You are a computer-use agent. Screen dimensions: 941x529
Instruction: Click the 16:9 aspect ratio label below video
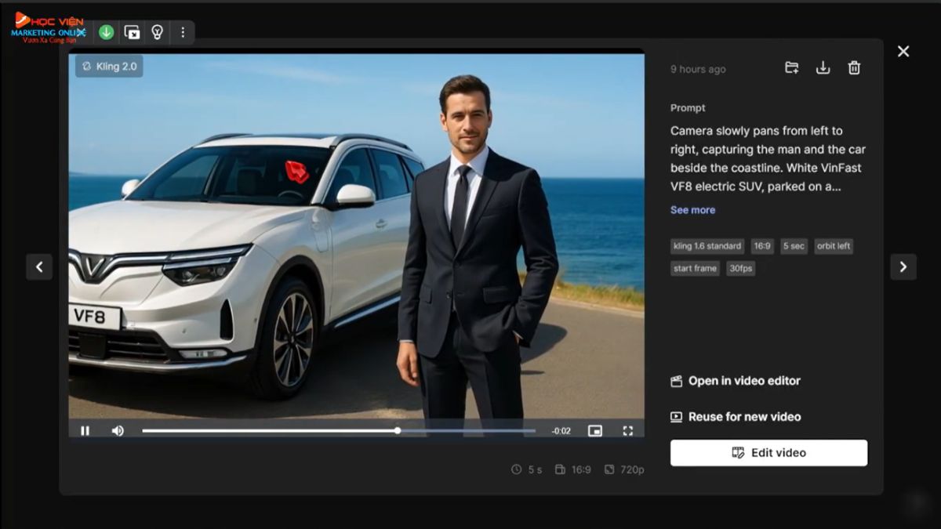pyautogui.click(x=573, y=469)
